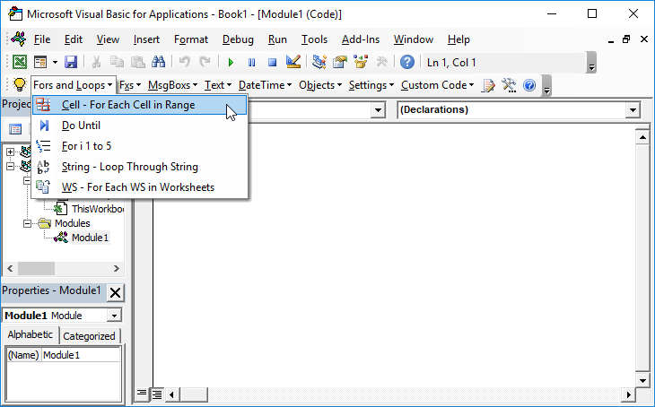
Task: Click the Break pause icon
Action: (x=251, y=63)
